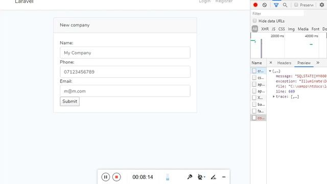Clear the network log with the block icon
Image resolution: width=327 pixels, height=184 pixels.
[x=265, y=5]
